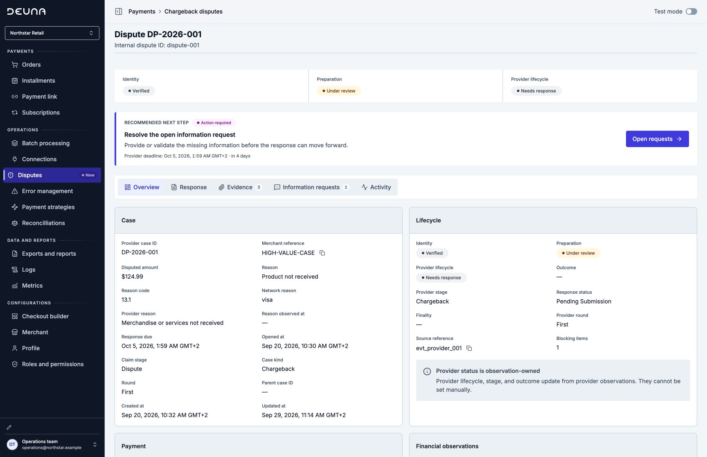This screenshot has height=457, width=707.
Task: Click the Updated at Sep 29 timestamp
Action: click(304, 415)
